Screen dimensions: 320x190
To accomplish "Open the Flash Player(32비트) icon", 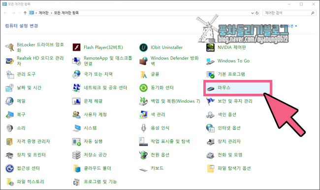I will click(76, 47).
